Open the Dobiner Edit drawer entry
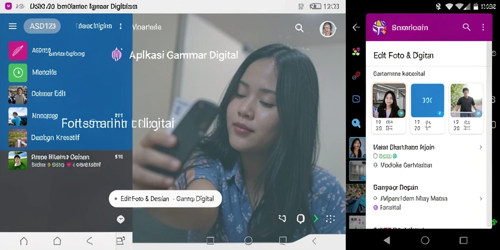The width and height of the screenshot is (500, 250). pyautogui.click(x=48, y=94)
